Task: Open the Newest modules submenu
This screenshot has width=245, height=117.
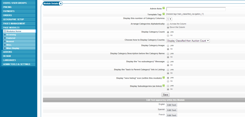Action: 19,41
